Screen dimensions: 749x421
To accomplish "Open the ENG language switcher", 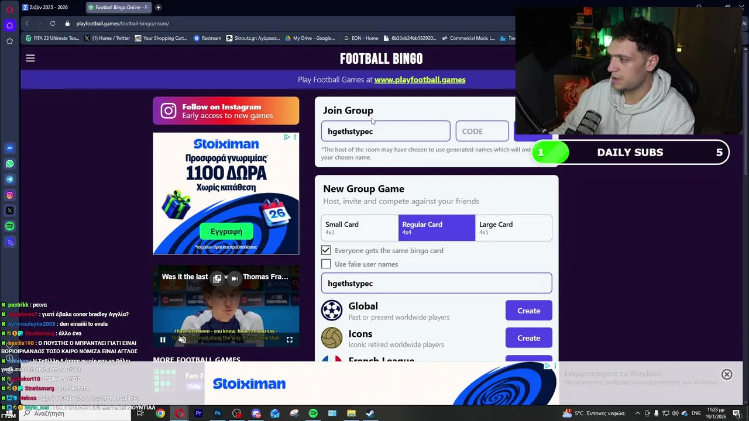I will coord(696,413).
